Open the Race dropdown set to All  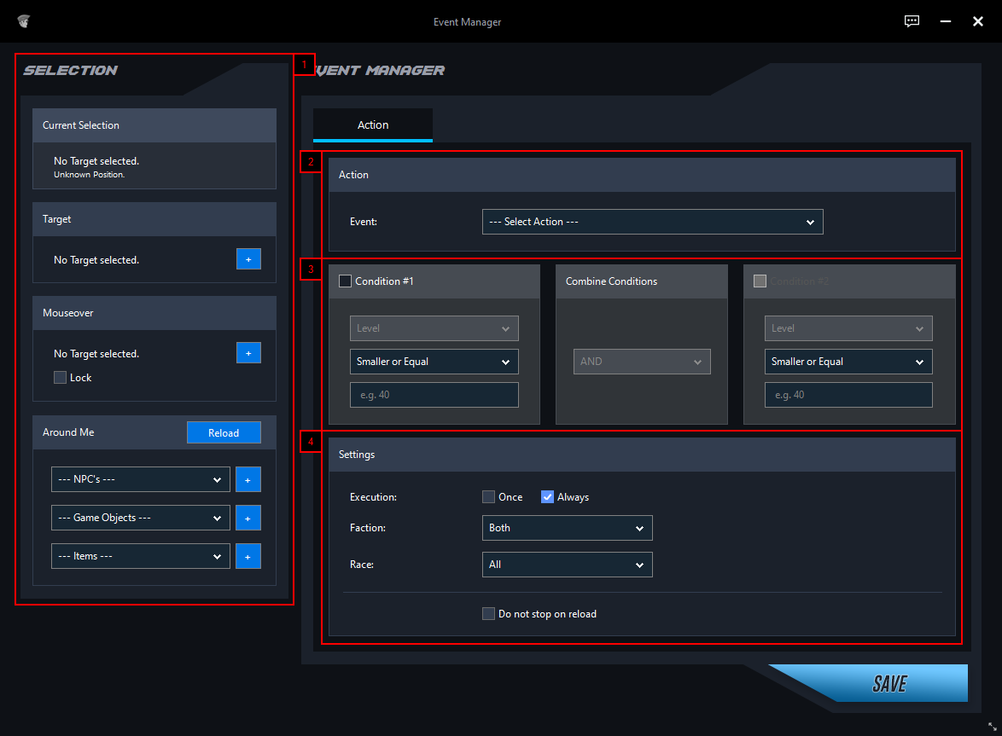point(567,565)
